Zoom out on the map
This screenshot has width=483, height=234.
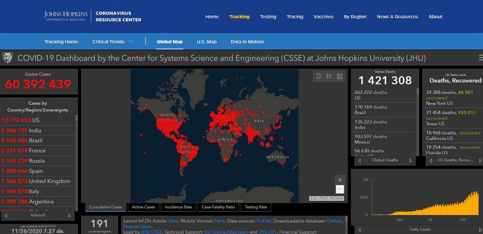(x=340, y=189)
